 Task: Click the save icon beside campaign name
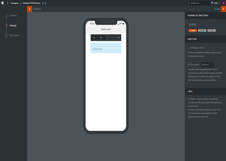45,3
